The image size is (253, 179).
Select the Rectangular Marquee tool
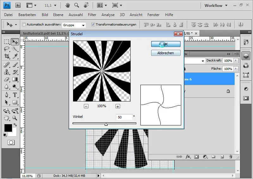click(x=6, y=42)
